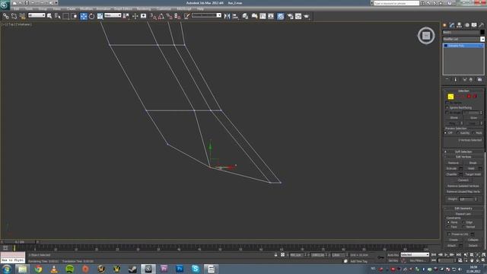
Task: Toggle the Angle Snap button
Action: pos(161,16)
